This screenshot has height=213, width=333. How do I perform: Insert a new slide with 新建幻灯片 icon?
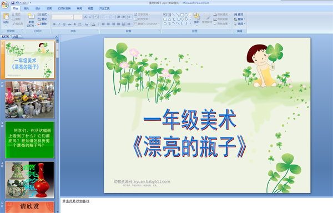coord(31,17)
